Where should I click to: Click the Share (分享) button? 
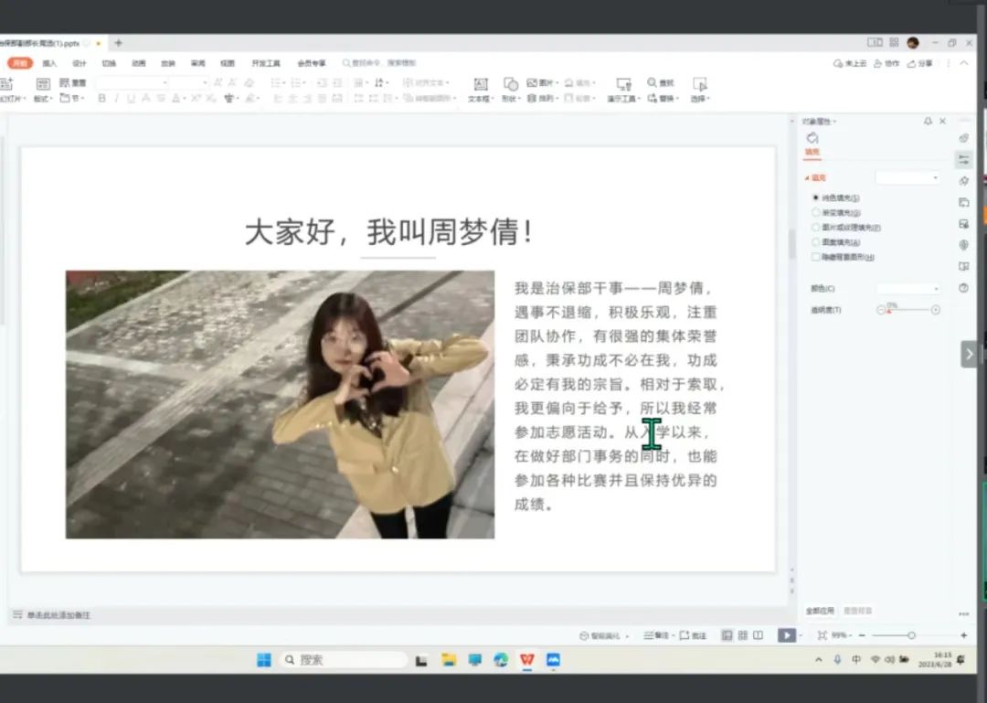[x=921, y=63]
